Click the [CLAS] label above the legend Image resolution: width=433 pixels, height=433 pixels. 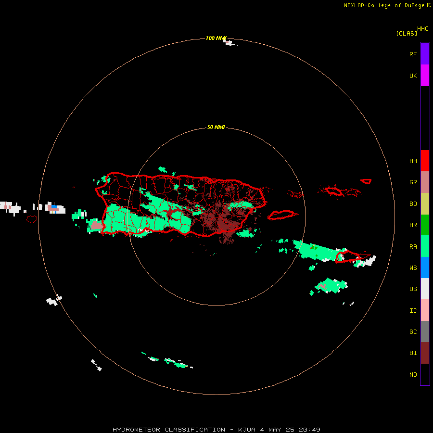pyautogui.click(x=406, y=33)
